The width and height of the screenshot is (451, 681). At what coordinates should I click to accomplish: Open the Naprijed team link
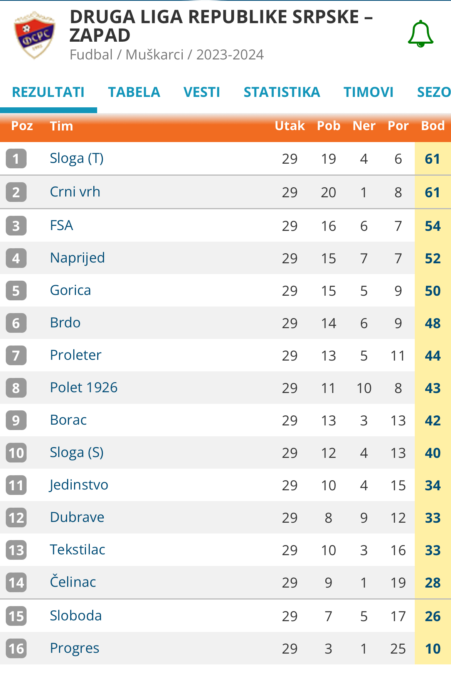77,258
